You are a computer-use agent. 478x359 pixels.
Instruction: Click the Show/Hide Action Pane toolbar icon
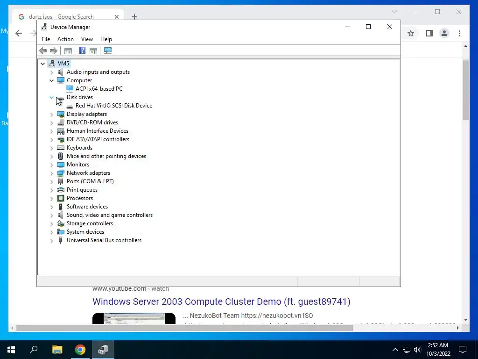pyautogui.click(x=93, y=50)
